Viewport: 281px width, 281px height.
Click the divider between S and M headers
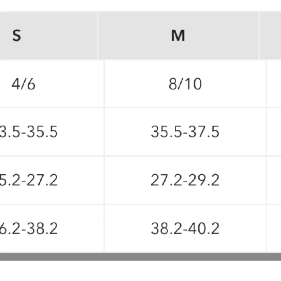point(98,36)
